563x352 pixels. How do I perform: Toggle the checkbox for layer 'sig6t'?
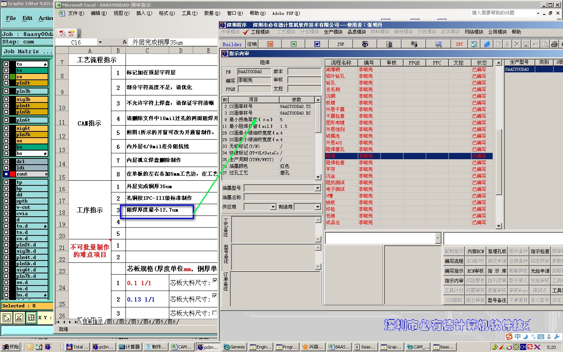tap(6, 128)
